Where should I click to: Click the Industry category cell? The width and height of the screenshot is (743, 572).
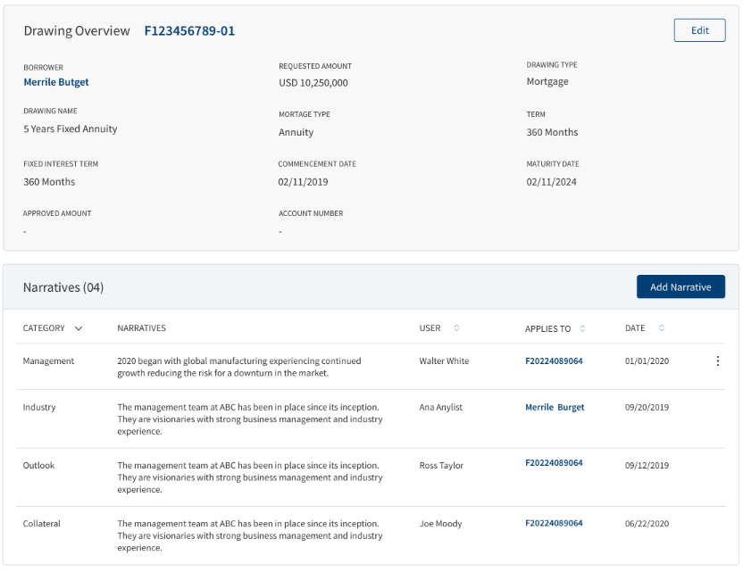pos(39,407)
